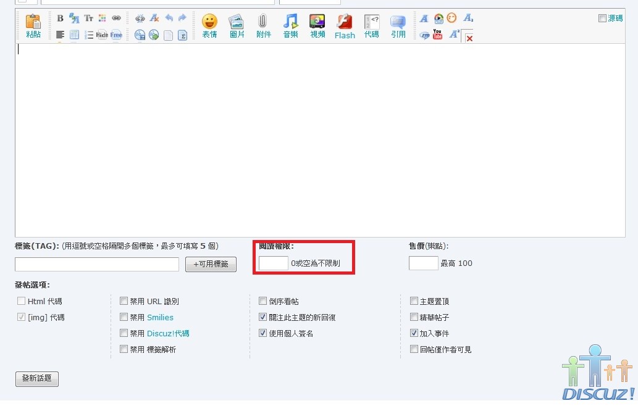Click the 閱讀權限 input box
638x406 pixels.
(274, 263)
